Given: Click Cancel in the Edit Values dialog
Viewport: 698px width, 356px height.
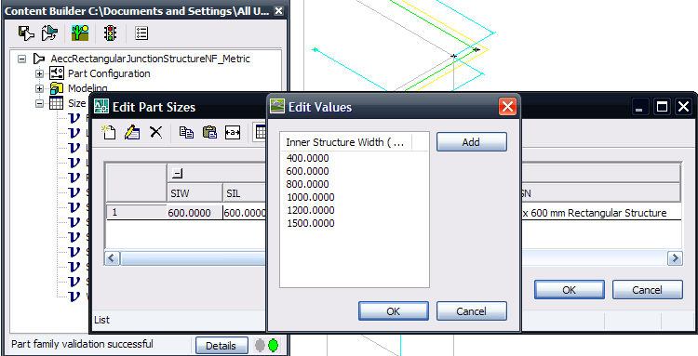Looking at the screenshot, I should (472, 311).
